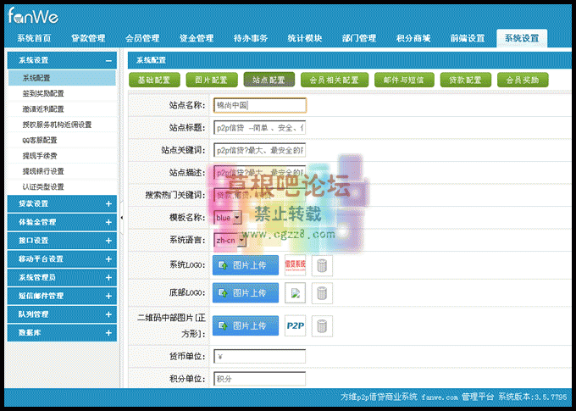Focus the 搜索热门关键词 input field
The image size is (576, 411).
[260, 195]
